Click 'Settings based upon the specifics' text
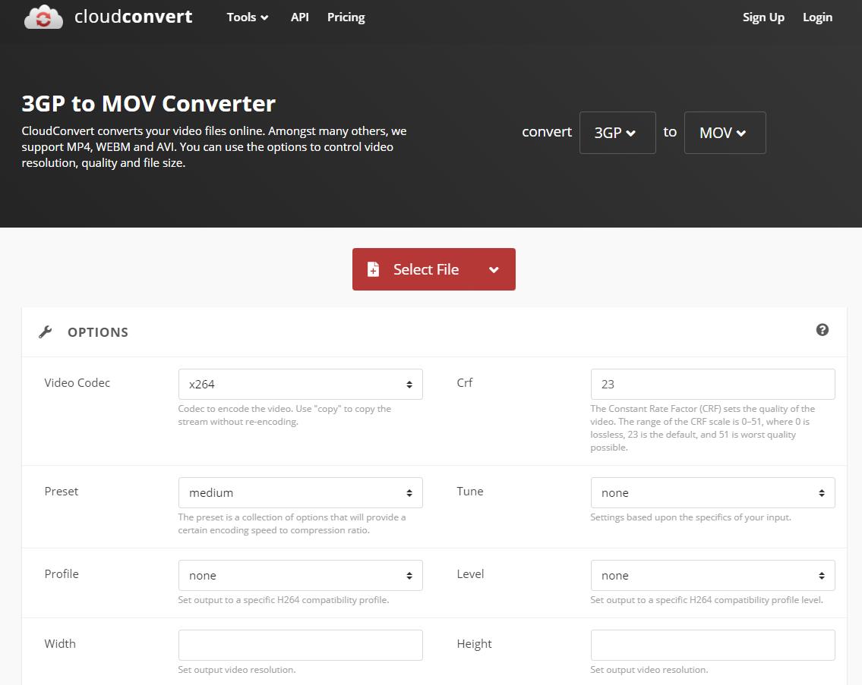This screenshot has width=862, height=685. [690, 517]
